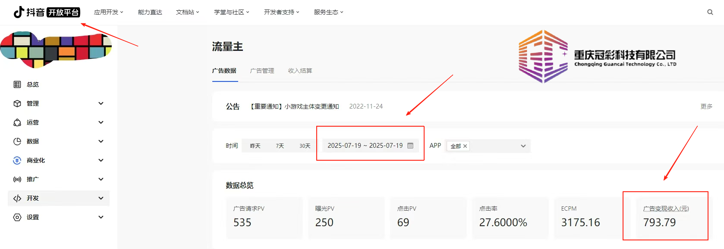Screen dimensions: 724x249
Task: Click the revenue value 793.79
Action: (659, 222)
